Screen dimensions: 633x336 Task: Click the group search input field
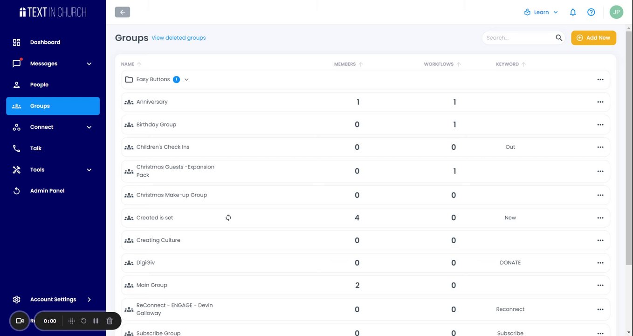coord(518,38)
